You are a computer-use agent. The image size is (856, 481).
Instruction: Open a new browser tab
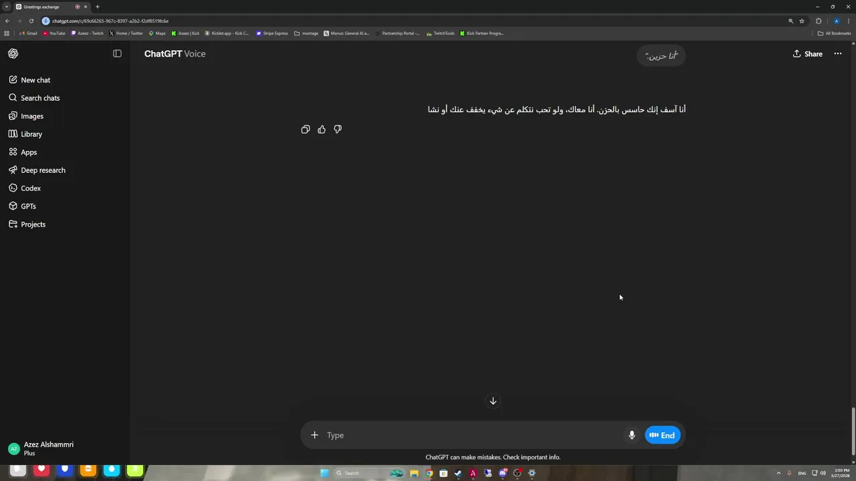pos(98,7)
